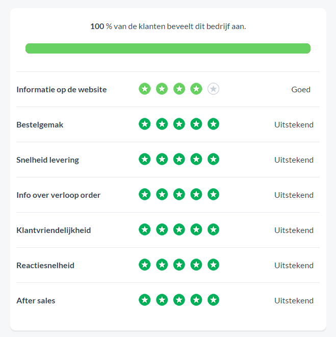Click the 100 % recommendation headline text
Screen dimensions: 336x337
[x=168, y=27]
